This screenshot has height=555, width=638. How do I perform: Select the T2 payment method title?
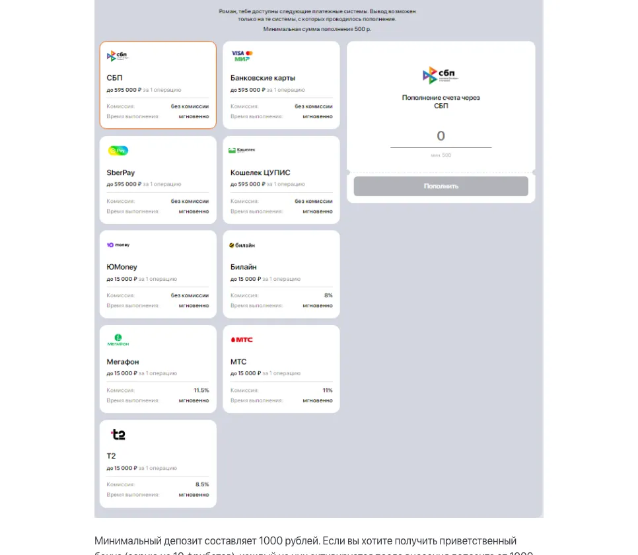[111, 456]
